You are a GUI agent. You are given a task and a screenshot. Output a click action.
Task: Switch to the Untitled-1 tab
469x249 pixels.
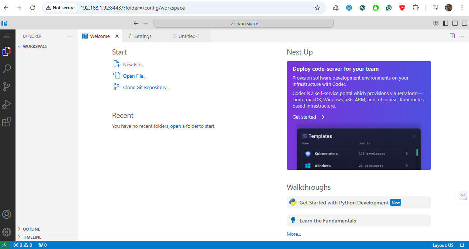click(x=189, y=36)
